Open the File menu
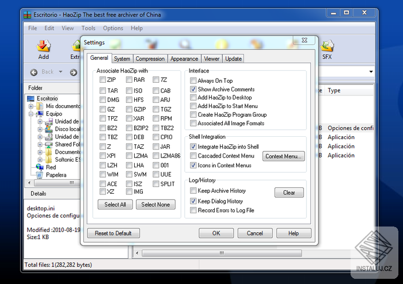Viewport: 403px width, 284px height. click(33, 28)
